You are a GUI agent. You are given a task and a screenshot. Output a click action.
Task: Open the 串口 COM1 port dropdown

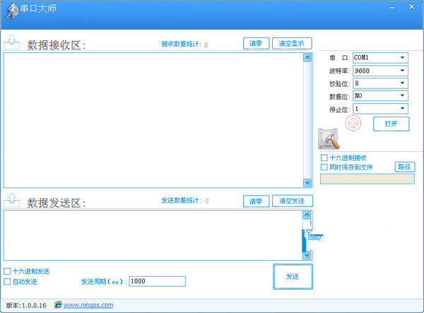point(402,58)
